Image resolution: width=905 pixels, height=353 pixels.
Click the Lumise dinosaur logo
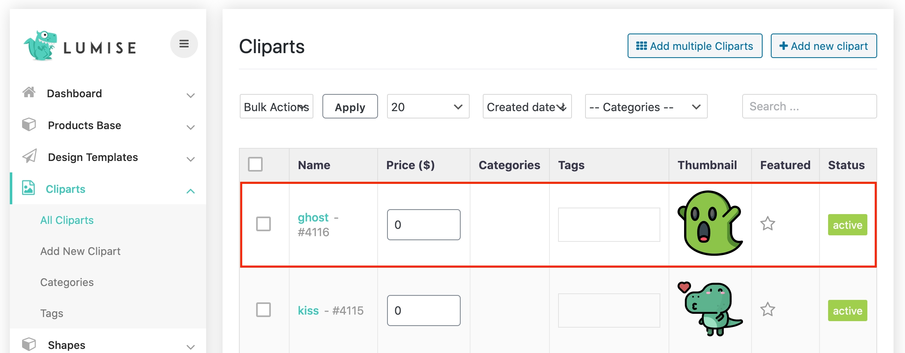[x=40, y=46]
